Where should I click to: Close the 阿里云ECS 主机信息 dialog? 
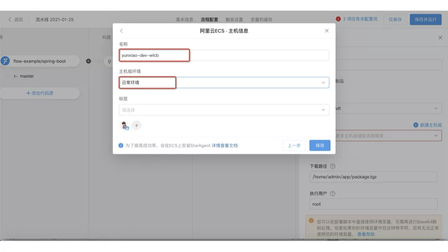326,31
